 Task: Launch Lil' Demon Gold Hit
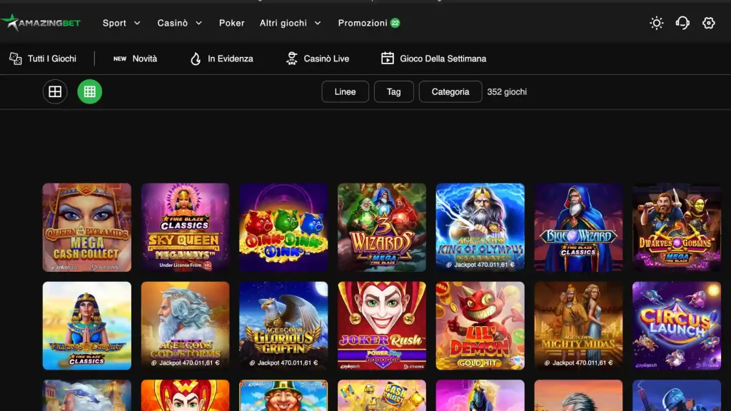pos(480,325)
